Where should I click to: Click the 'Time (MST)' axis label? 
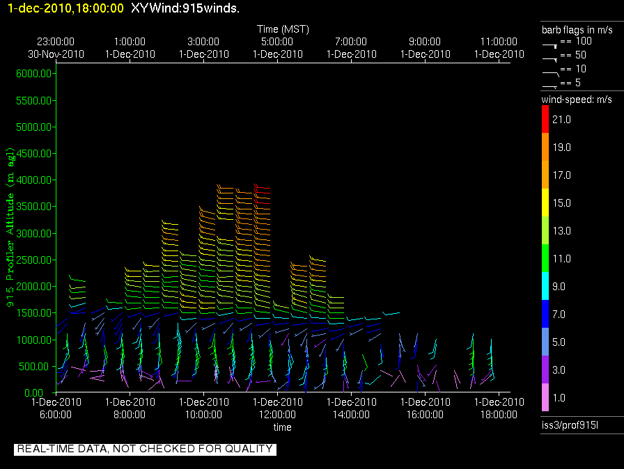tap(283, 29)
